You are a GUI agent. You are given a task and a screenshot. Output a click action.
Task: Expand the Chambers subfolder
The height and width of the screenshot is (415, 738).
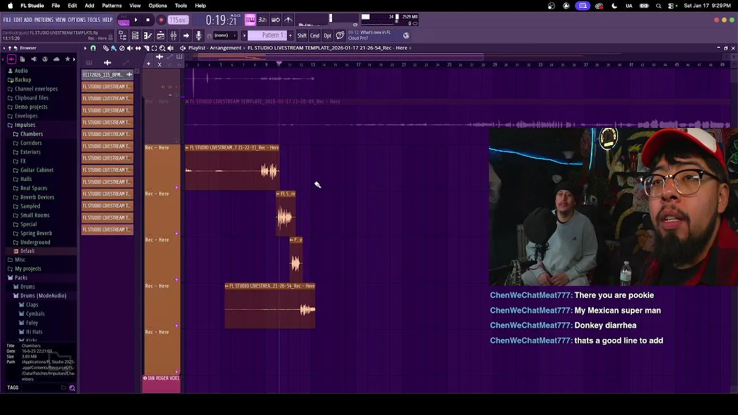(31, 134)
